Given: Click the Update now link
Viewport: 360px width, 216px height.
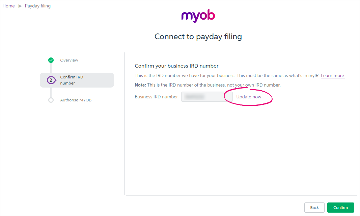Looking at the screenshot, I should click(x=249, y=97).
